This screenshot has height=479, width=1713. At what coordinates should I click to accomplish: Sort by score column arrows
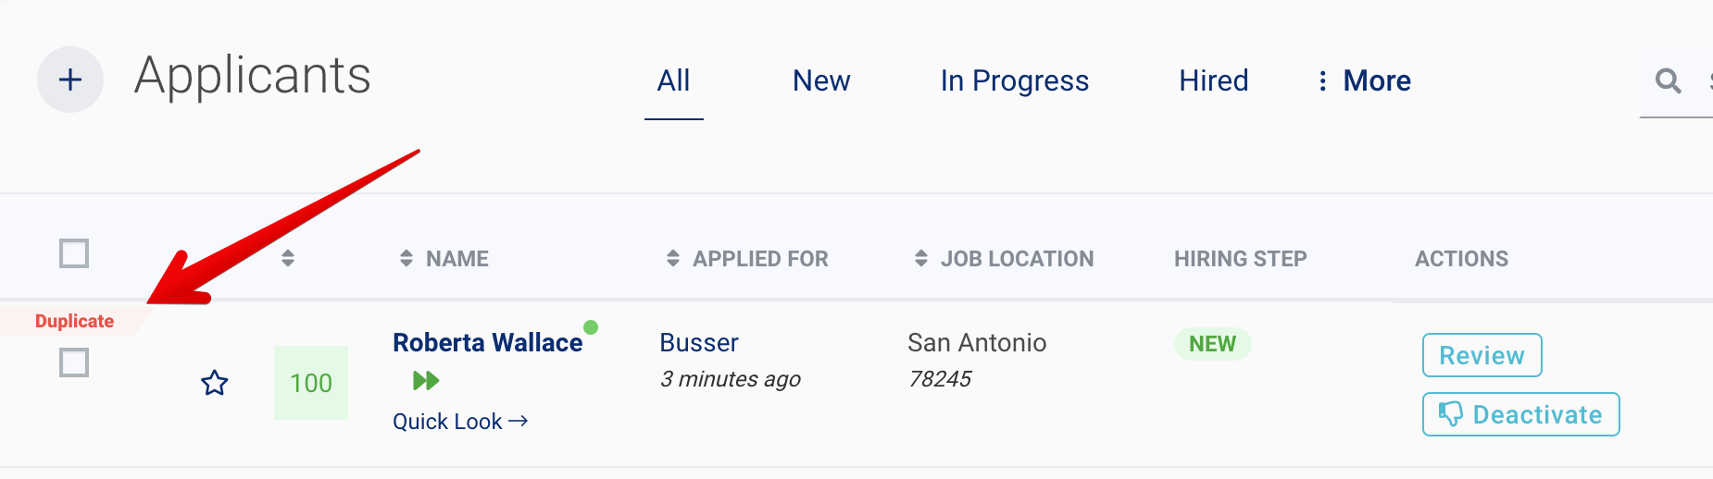click(288, 258)
